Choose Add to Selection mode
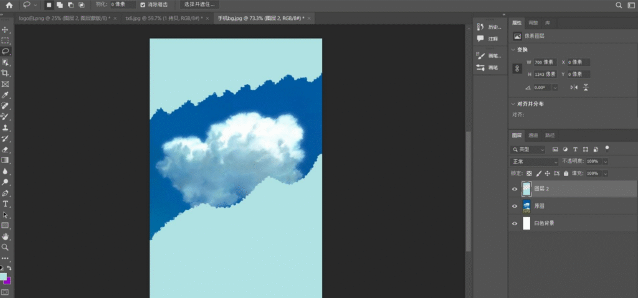Viewport: 638px width, 298px height. [x=60, y=5]
